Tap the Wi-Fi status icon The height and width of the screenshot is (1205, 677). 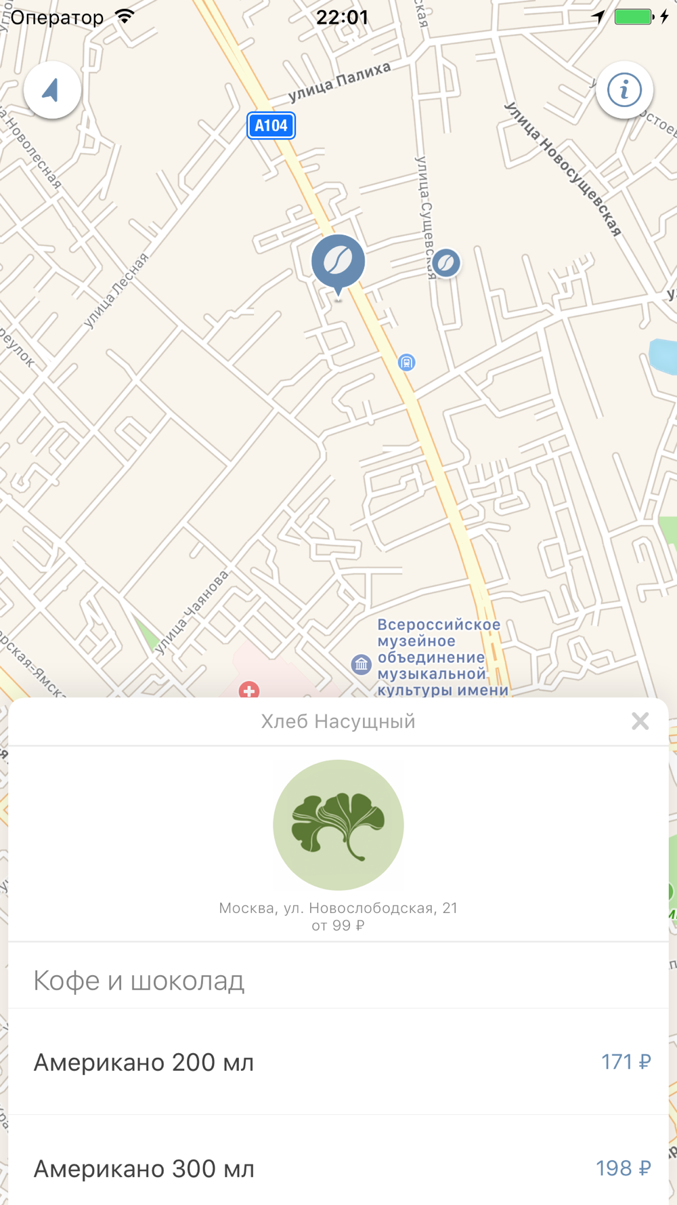tap(125, 17)
